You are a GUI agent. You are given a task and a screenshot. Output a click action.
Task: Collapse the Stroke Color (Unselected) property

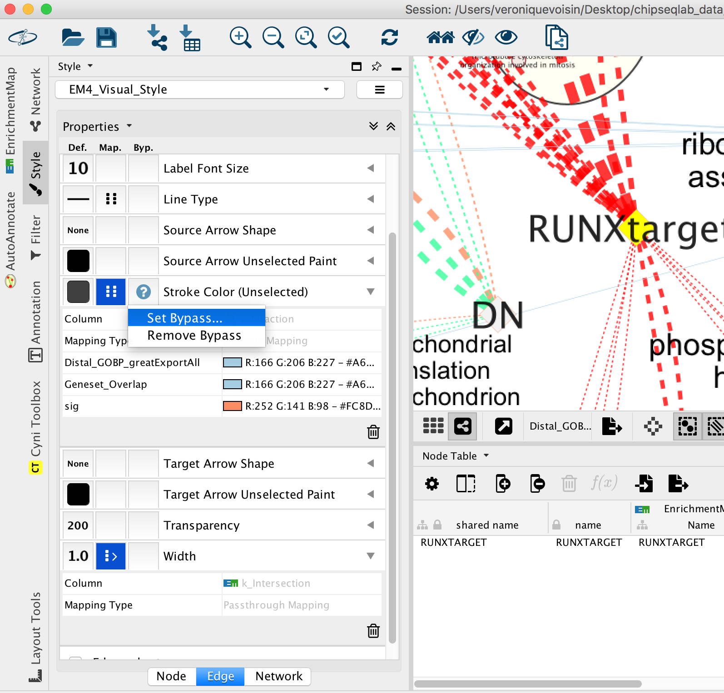[x=371, y=292]
